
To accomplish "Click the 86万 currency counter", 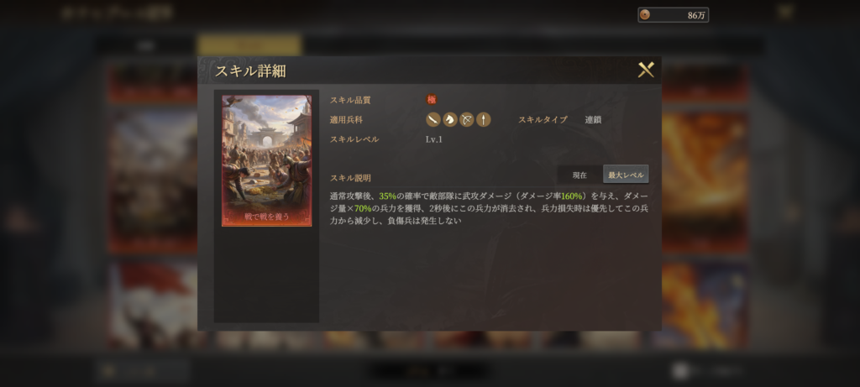I will (x=673, y=15).
